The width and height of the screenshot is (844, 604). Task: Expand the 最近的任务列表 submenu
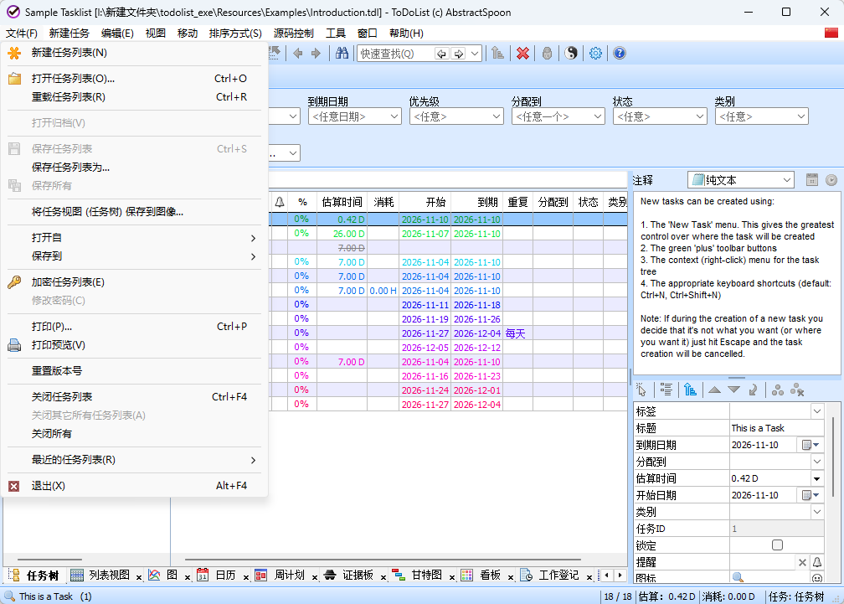[135, 460]
